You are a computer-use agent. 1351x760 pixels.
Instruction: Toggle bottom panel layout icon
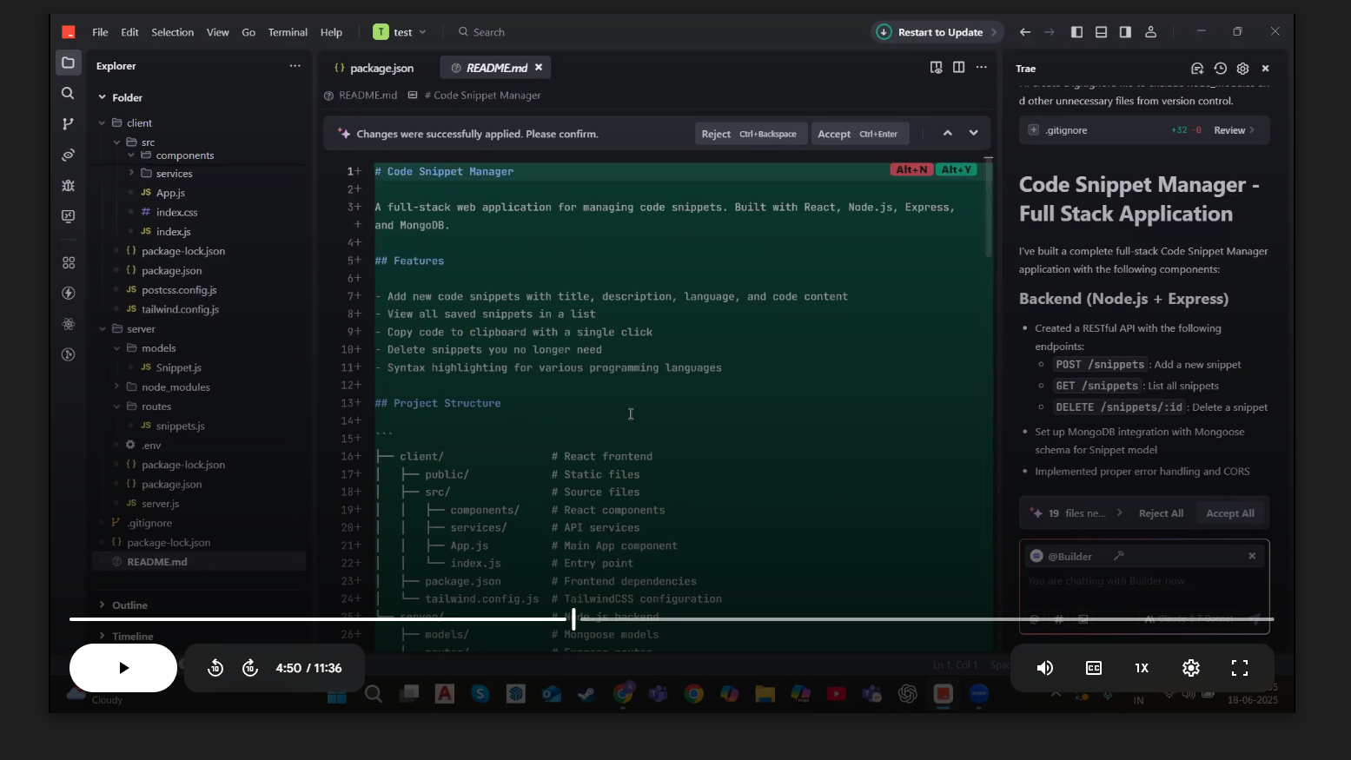click(x=1101, y=32)
